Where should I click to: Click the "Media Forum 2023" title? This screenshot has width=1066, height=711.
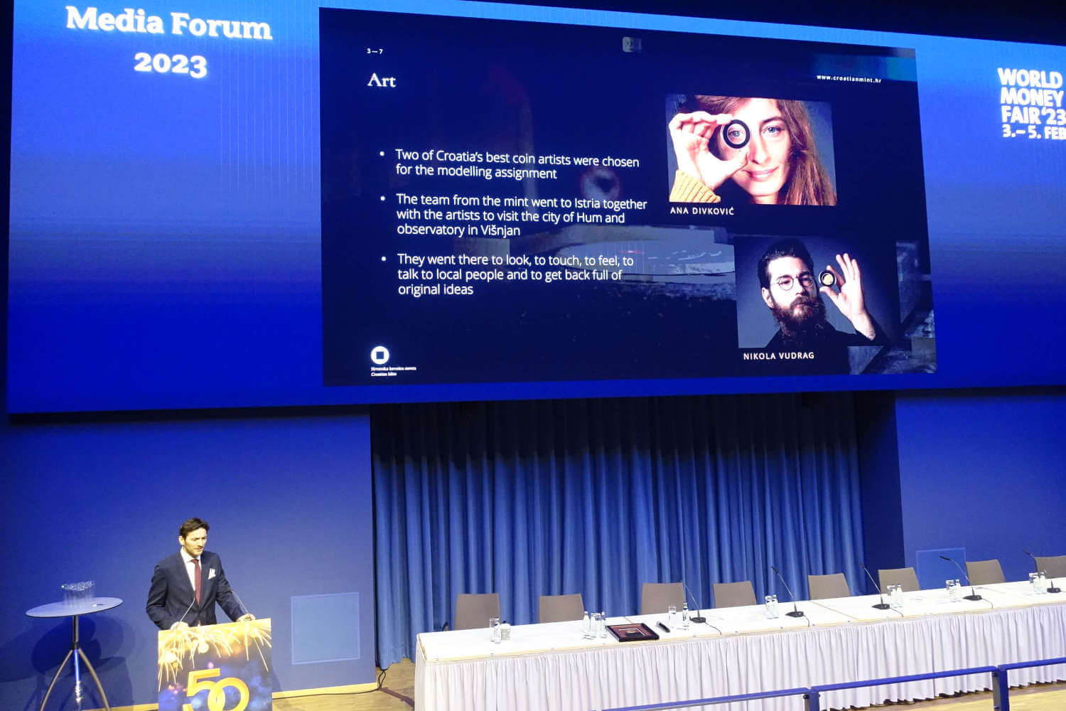169,41
